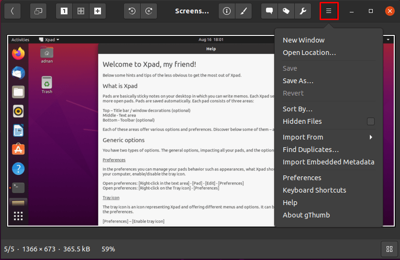
Task: Open the wrench tools icon
Action: [303, 11]
